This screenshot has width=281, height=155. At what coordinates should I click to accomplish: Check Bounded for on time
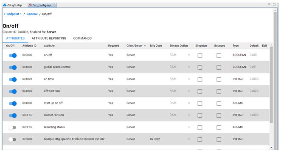(x=219, y=79)
